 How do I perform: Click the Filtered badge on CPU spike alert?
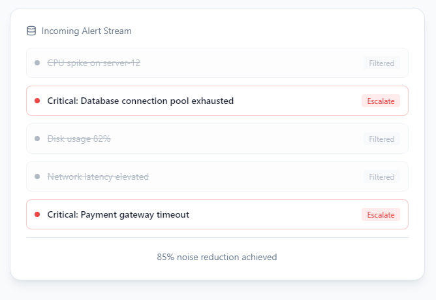coord(381,63)
